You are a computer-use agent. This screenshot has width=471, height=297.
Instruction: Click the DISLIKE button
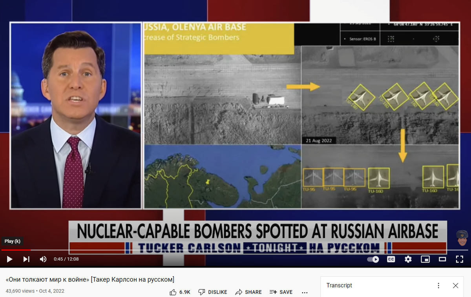[213, 292]
